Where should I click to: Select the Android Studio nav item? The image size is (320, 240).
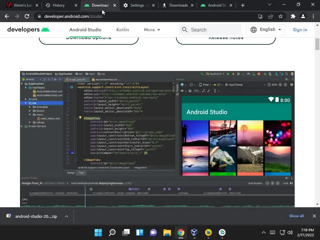click(85, 30)
